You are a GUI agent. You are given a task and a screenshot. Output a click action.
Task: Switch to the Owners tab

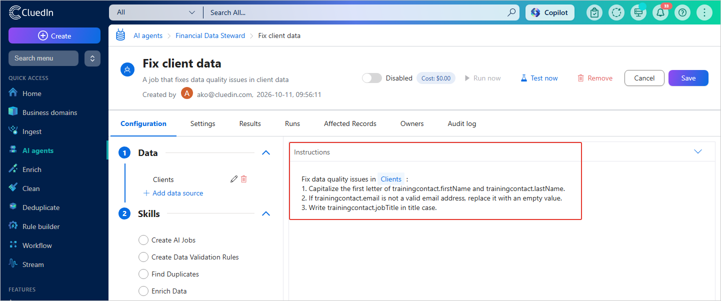412,123
